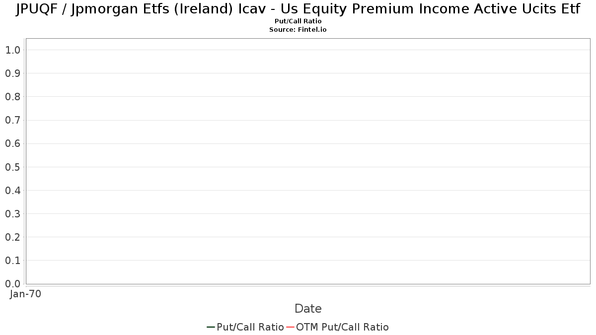
Task: Toggle the OTM Put/Call Ratio legend label
Action: (342, 327)
